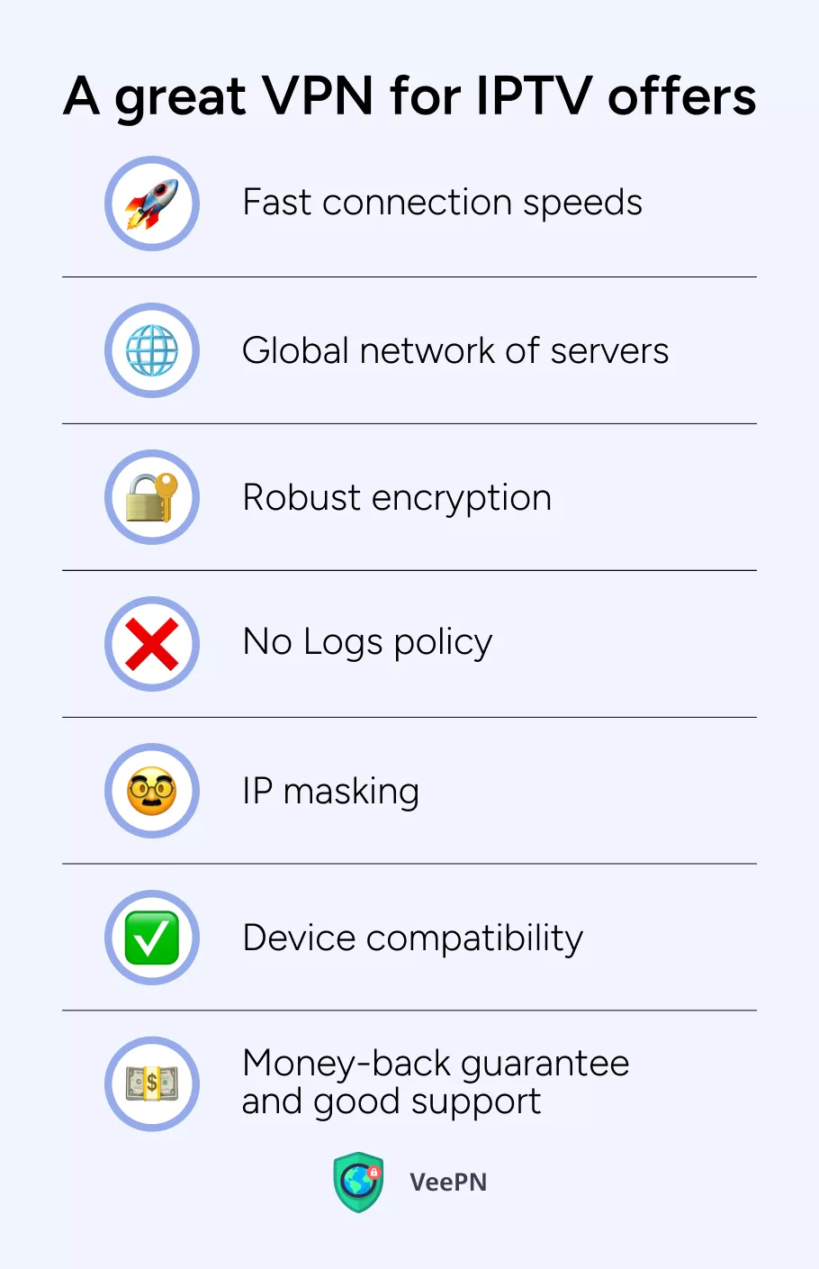This screenshot has width=819, height=1269.
Task: Click the "No Logs policy" label
Action: coord(367,642)
